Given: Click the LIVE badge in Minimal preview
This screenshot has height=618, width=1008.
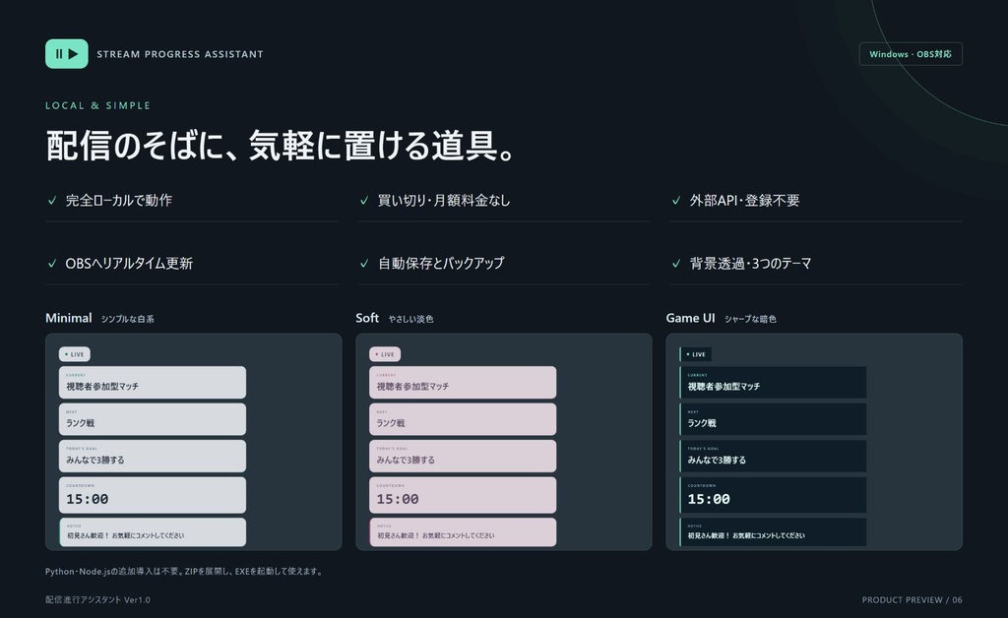Looking at the screenshot, I should click(75, 354).
